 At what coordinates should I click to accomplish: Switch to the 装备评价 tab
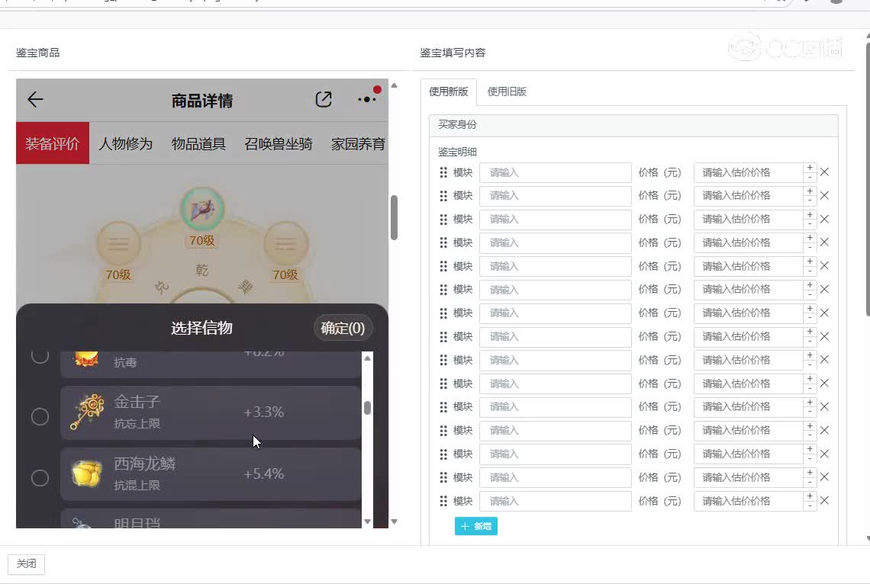(x=53, y=143)
